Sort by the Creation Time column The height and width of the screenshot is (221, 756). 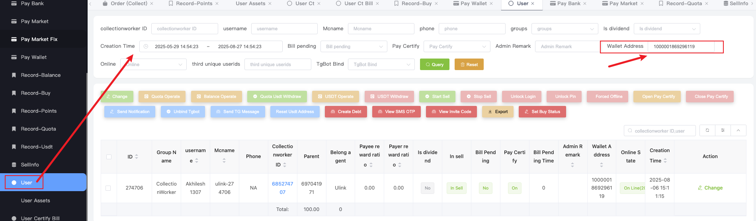point(665,161)
